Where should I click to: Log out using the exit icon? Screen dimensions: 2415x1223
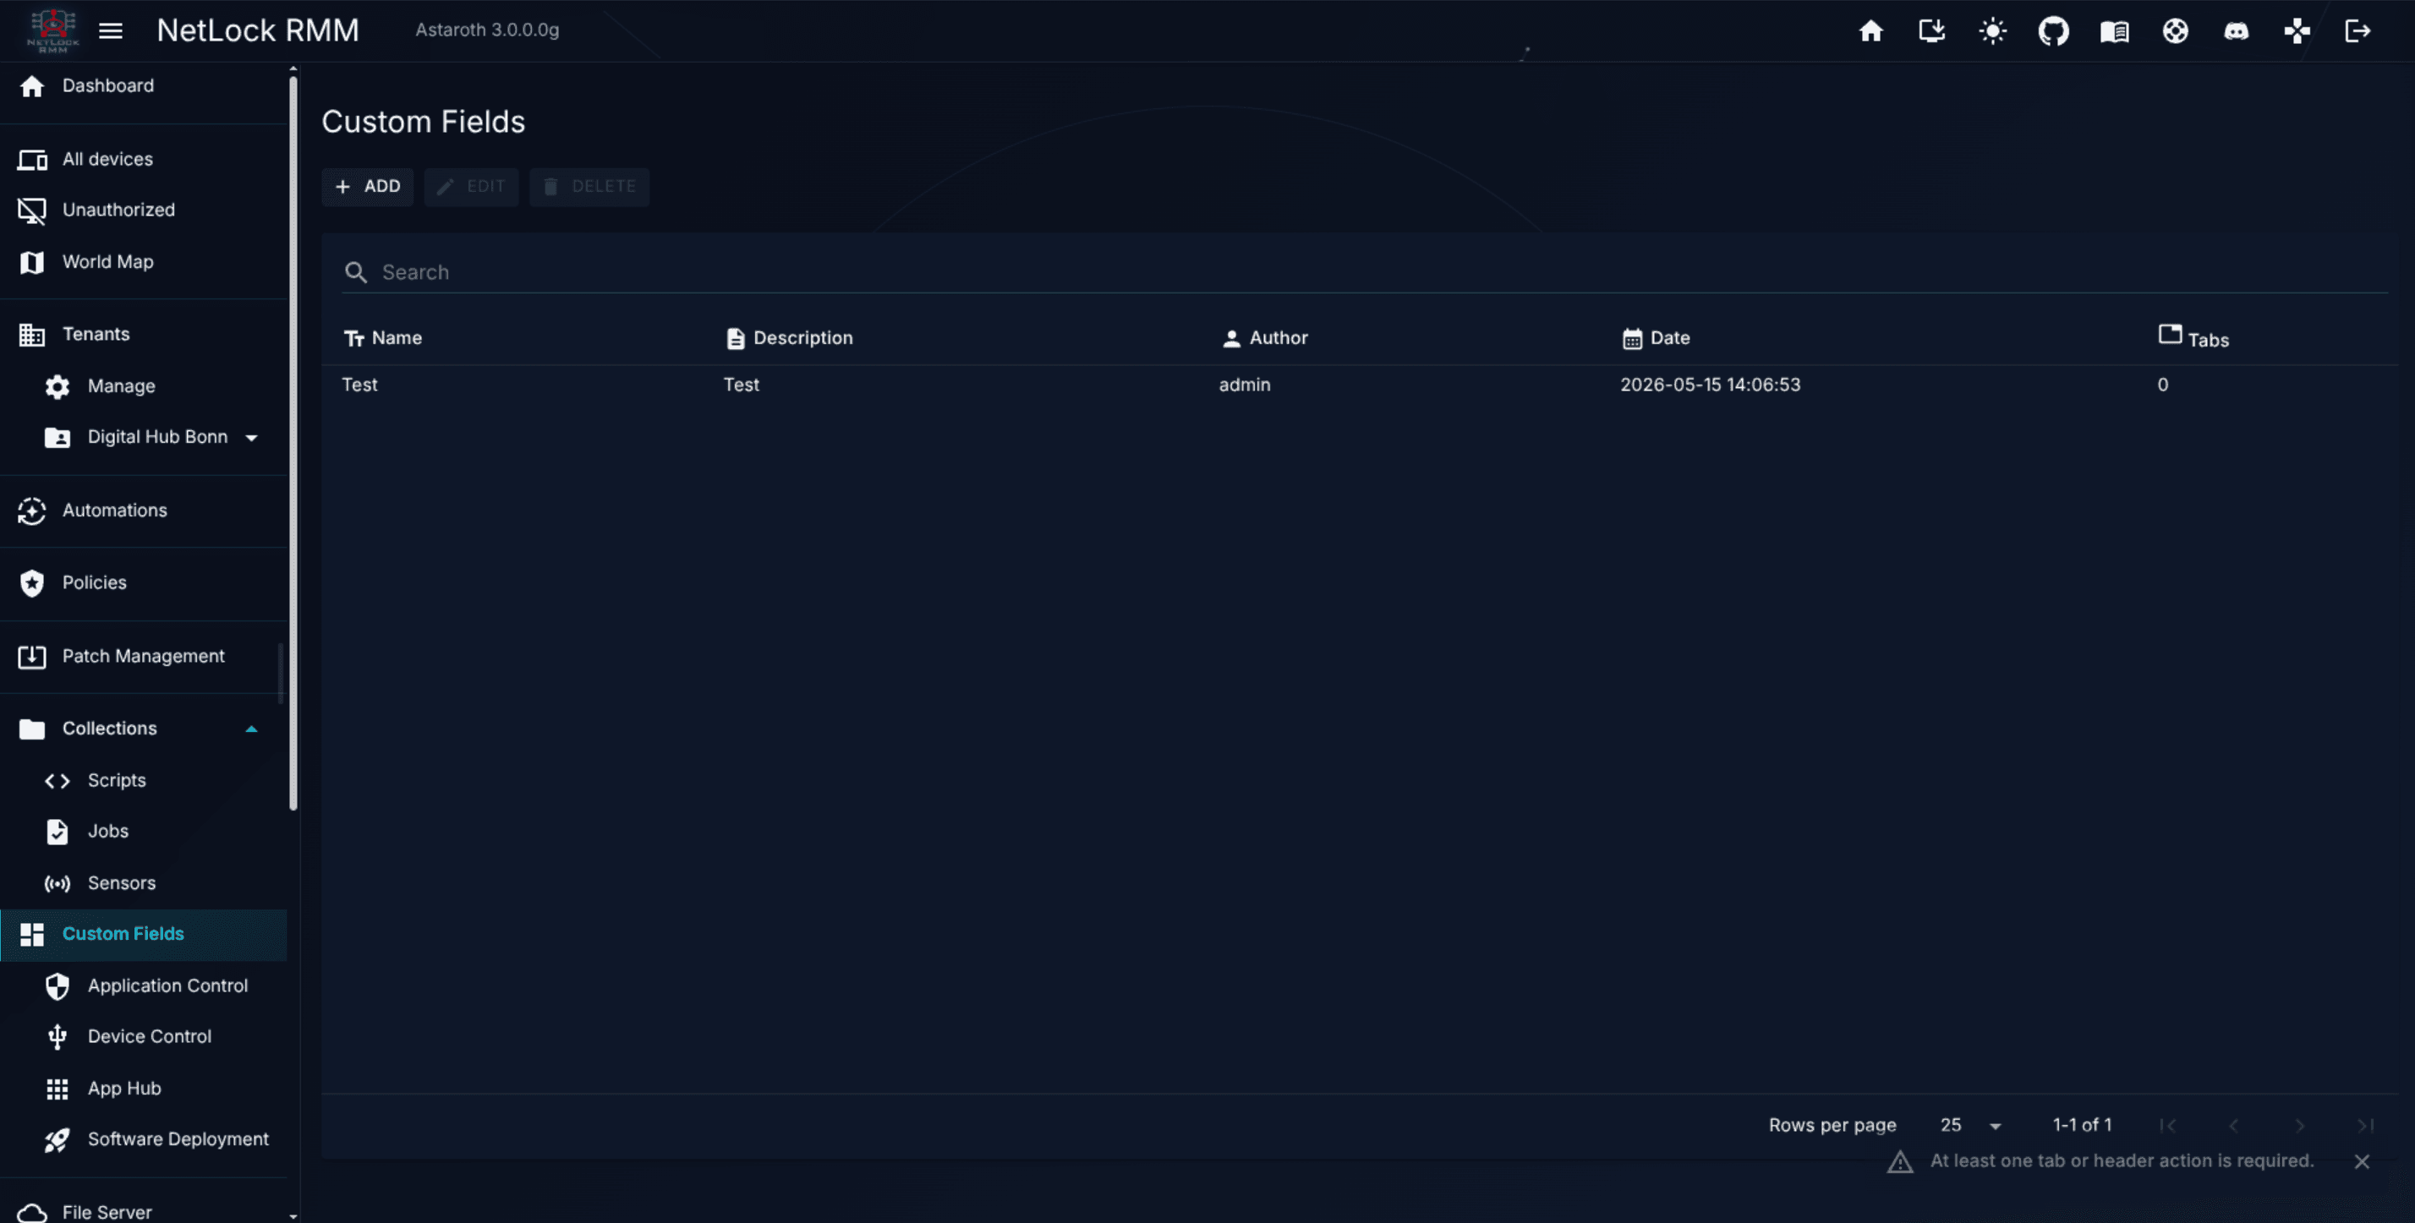click(2357, 31)
